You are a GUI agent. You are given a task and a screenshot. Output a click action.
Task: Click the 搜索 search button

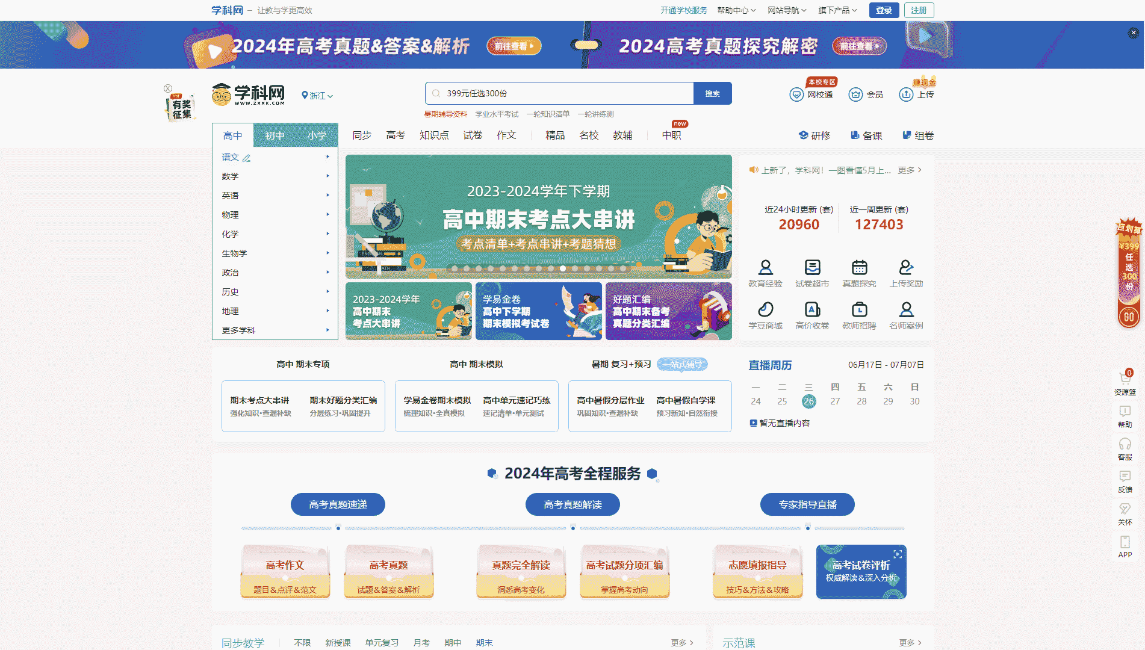coord(713,93)
